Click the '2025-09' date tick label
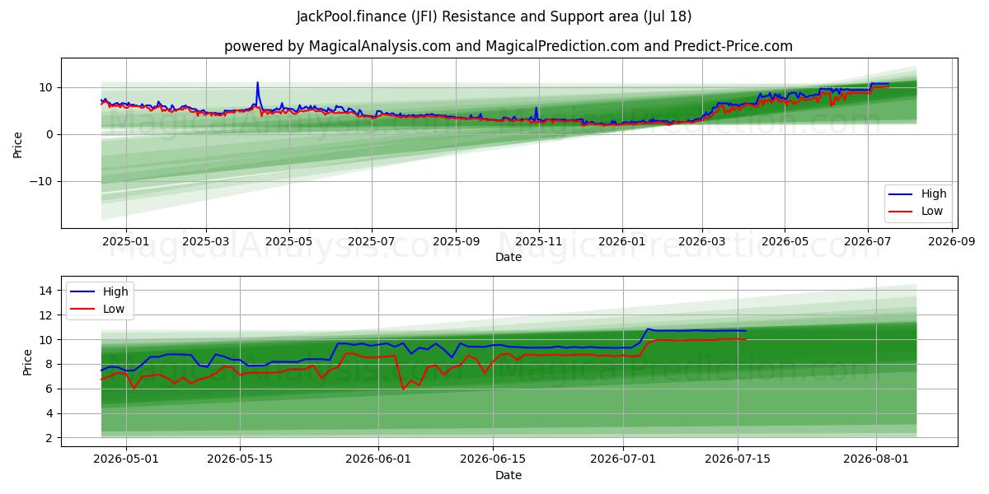The height and width of the screenshot is (494, 989). (456, 242)
